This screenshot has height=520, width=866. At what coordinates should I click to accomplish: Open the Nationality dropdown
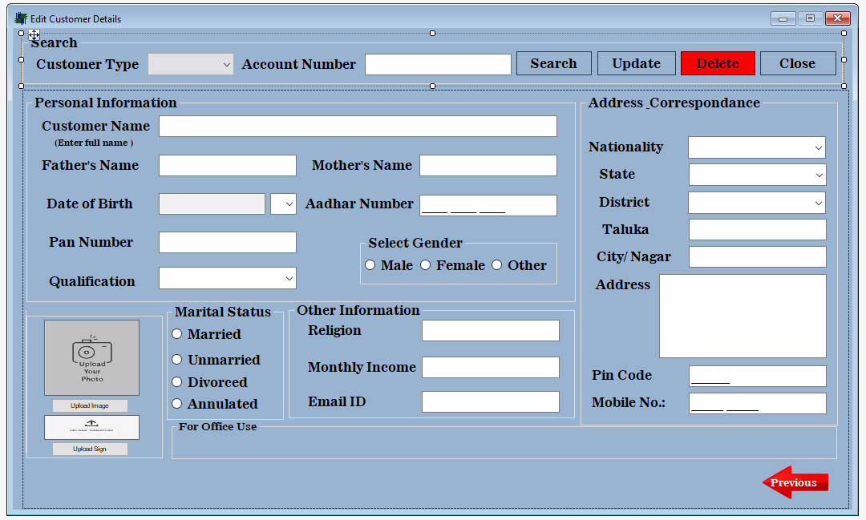click(757, 147)
